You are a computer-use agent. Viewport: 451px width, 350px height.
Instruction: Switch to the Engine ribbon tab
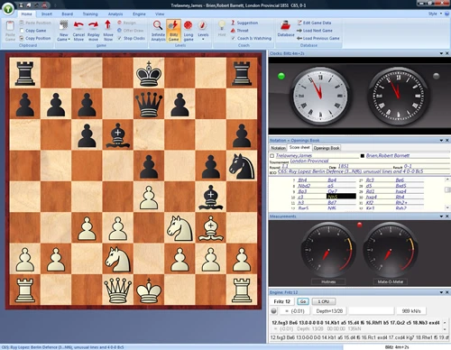point(139,14)
